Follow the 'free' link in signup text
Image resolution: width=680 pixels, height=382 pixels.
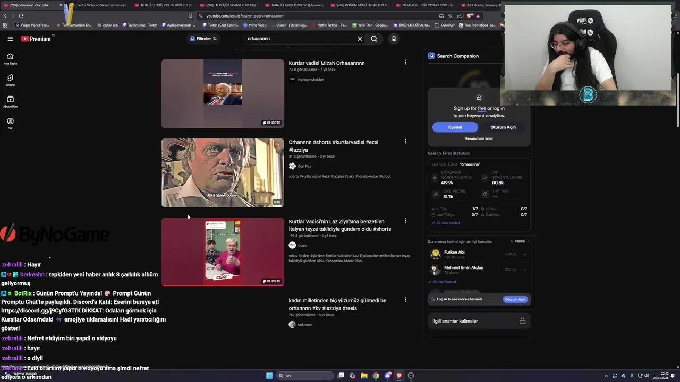tap(482, 108)
